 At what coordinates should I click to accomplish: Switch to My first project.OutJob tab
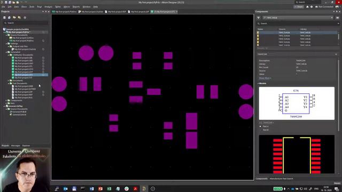(x=91, y=12)
